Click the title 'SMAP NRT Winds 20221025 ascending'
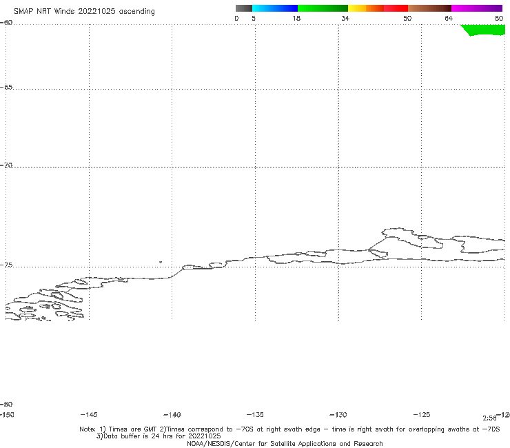The image size is (510, 448). [84, 12]
